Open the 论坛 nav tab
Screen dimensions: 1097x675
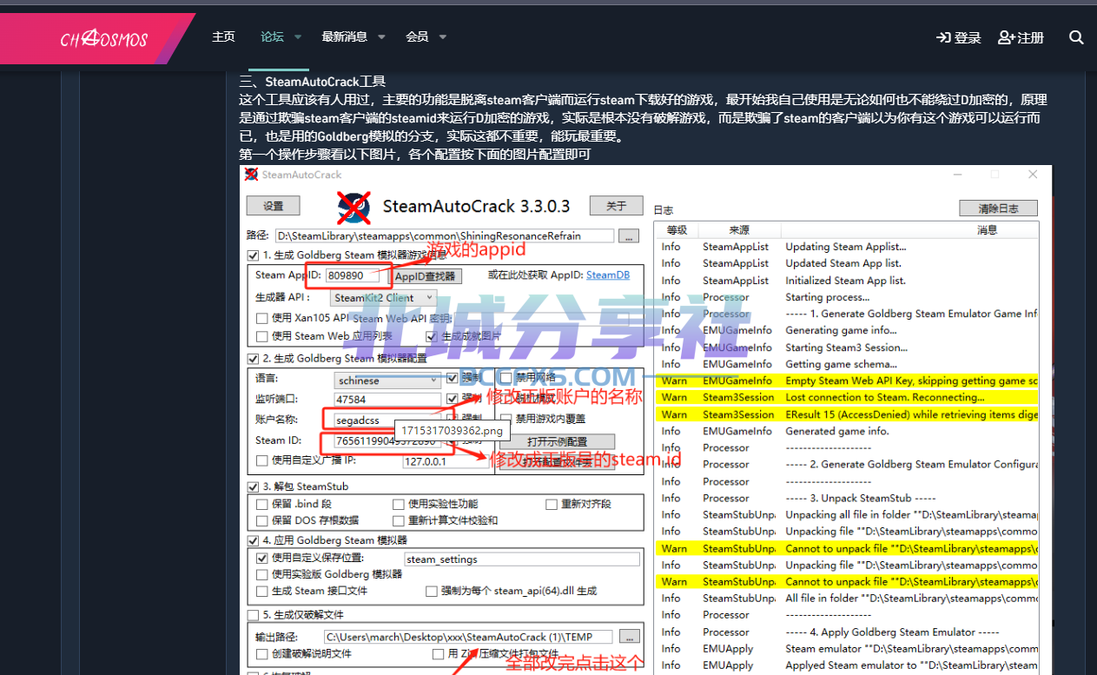[272, 36]
